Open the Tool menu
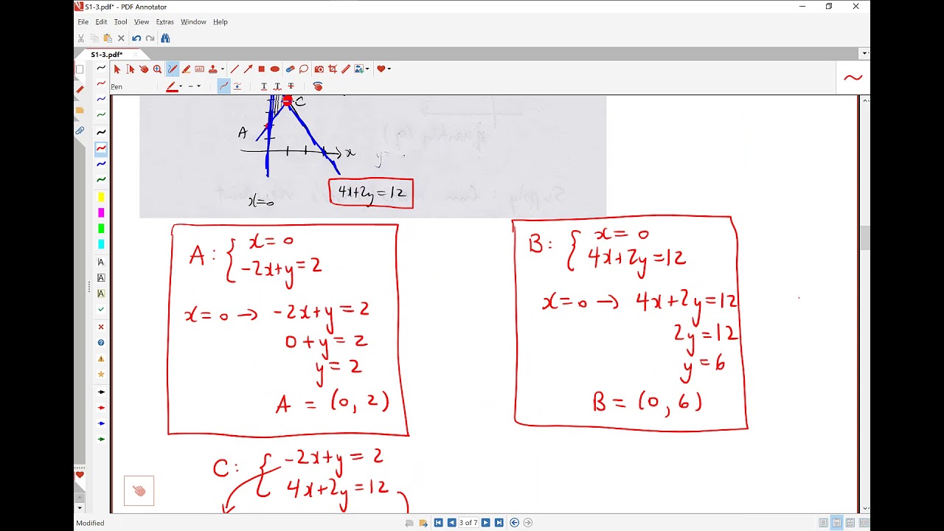The width and height of the screenshot is (944, 531). pyautogui.click(x=120, y=22)
